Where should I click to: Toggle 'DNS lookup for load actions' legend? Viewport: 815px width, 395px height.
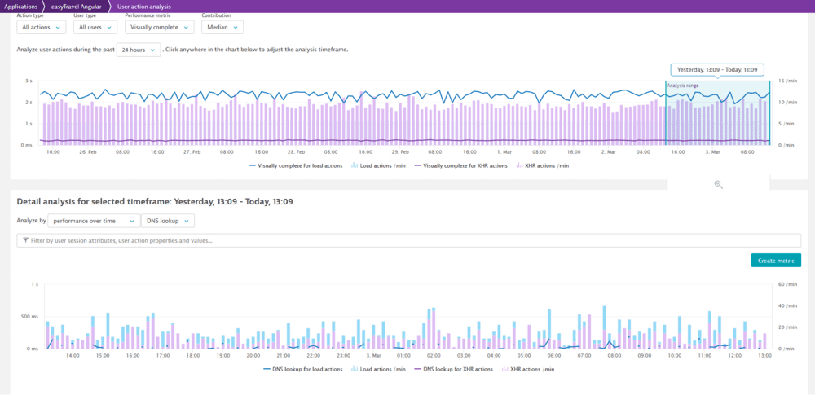click(x=302, y=369)
